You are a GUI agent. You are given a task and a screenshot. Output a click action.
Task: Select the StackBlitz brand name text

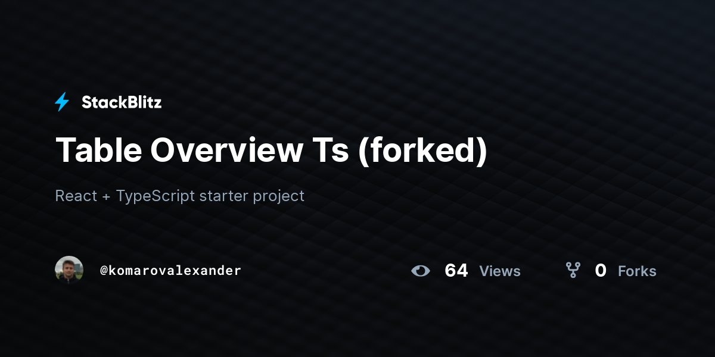[122, 102]
